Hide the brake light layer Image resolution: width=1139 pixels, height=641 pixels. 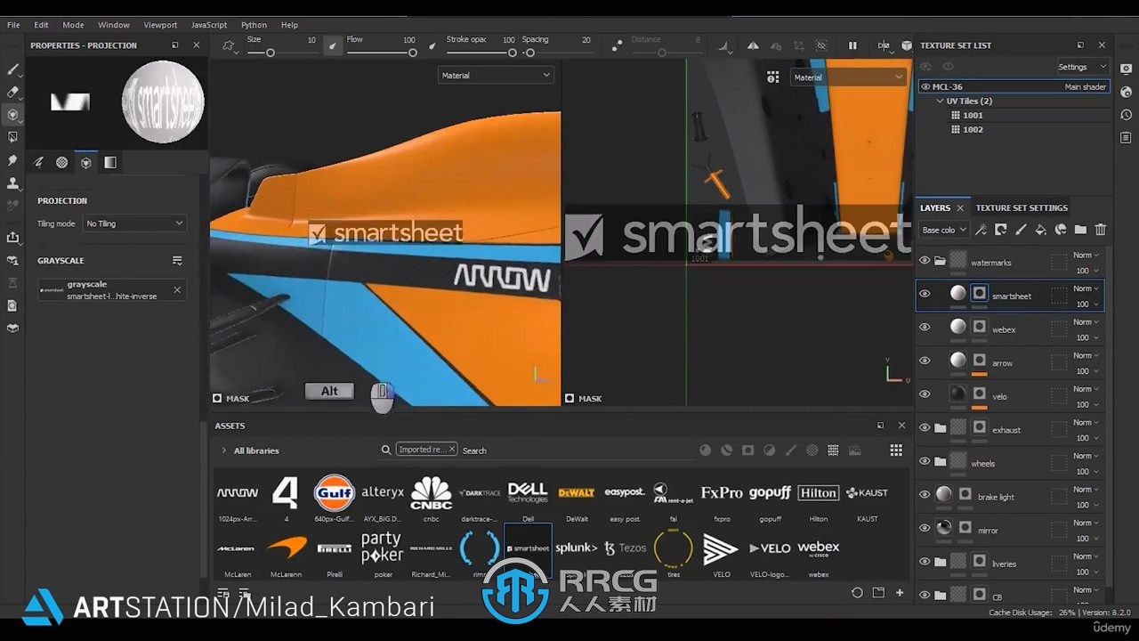(x=925, y=495)
